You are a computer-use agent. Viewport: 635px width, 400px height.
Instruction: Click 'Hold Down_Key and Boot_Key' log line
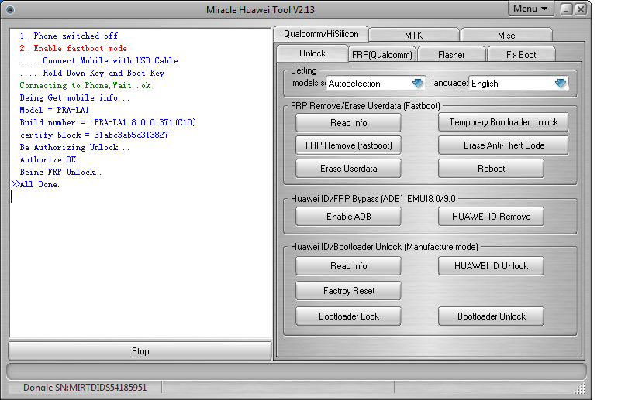pos(92,74)
